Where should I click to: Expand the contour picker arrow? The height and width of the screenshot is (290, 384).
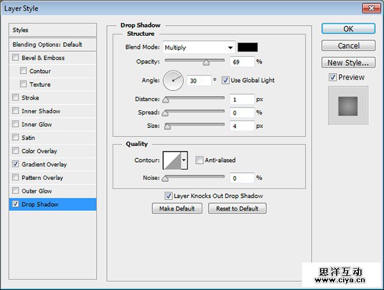[184, 160]
